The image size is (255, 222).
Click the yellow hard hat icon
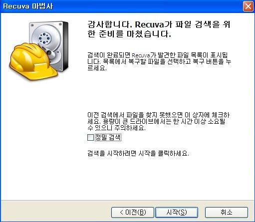click(33, 61)
